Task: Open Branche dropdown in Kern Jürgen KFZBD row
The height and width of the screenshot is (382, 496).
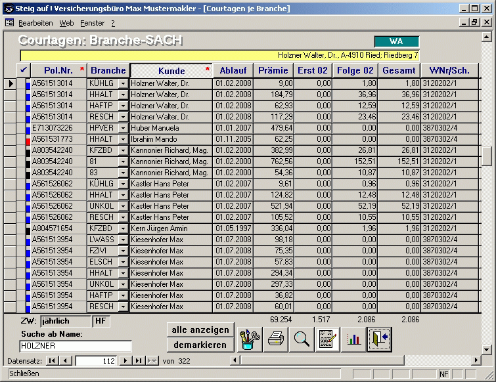Action: point(123,229)
